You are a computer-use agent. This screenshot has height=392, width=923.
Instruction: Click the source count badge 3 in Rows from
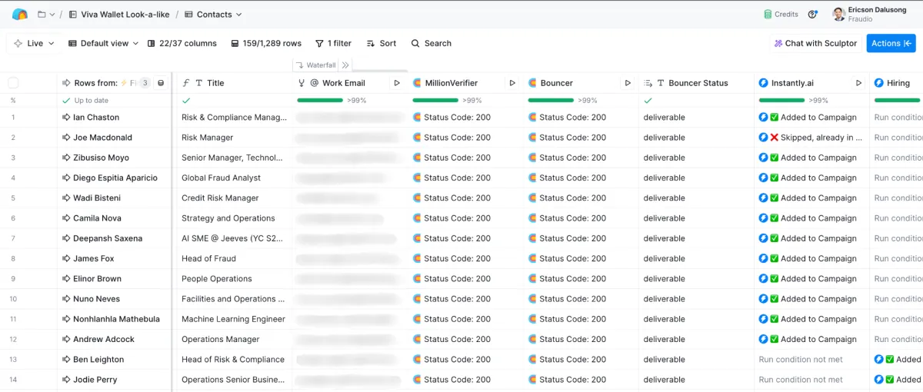pyautogui.click(x=145, y=83)
